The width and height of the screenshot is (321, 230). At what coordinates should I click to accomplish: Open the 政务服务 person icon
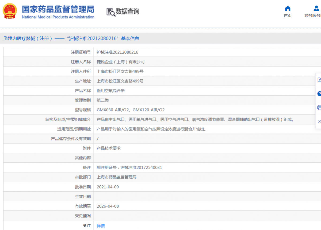click(x=316, y=8)
